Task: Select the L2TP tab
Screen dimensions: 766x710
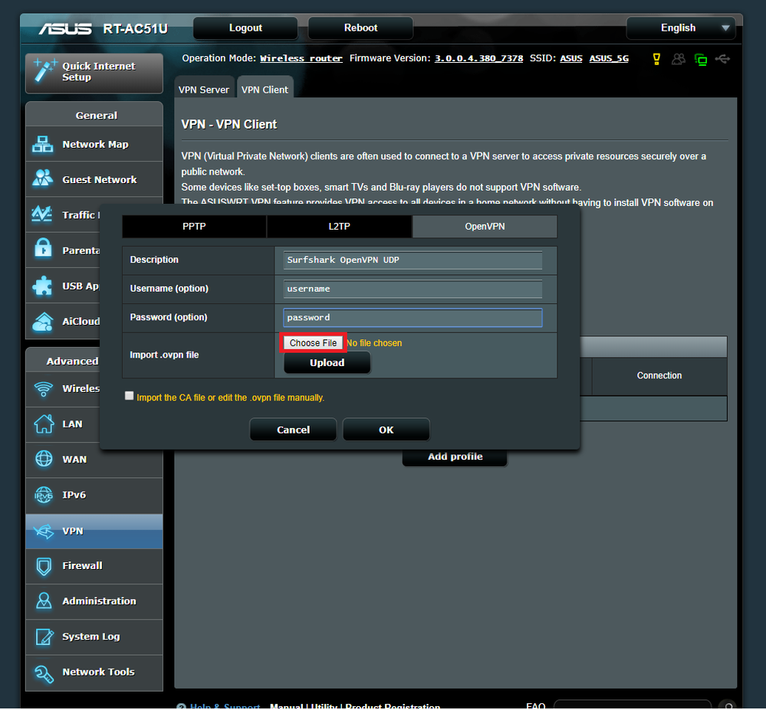Action: click(339, 227)
